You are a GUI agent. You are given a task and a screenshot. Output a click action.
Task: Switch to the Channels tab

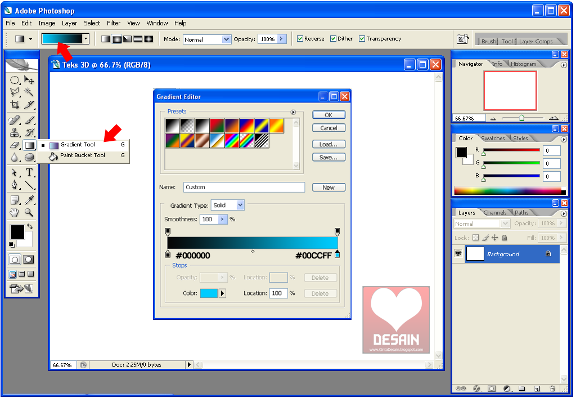(x=495, y=212)
